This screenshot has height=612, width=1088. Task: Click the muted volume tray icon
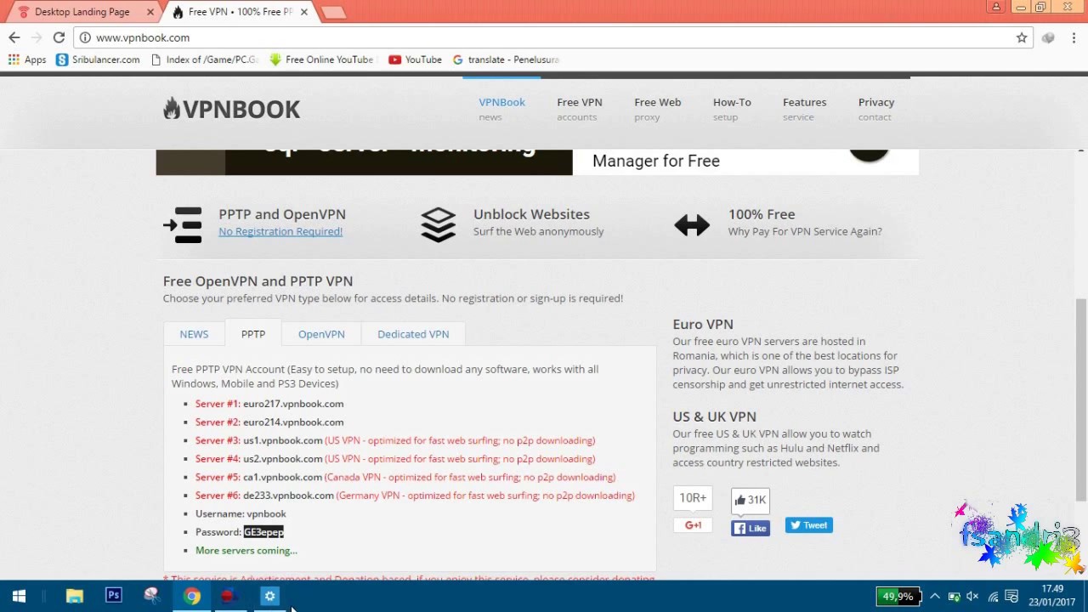coord(973,596)
